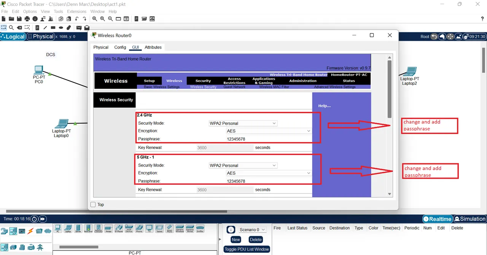This screenshot has height=255, width=487.
Task: Click the Undo arrow in the main toolbar
Action: pos(77,19)
